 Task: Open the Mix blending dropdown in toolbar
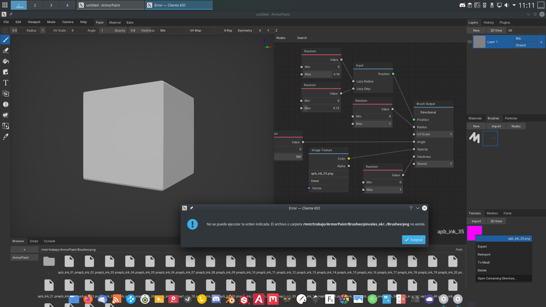(172, 30)
